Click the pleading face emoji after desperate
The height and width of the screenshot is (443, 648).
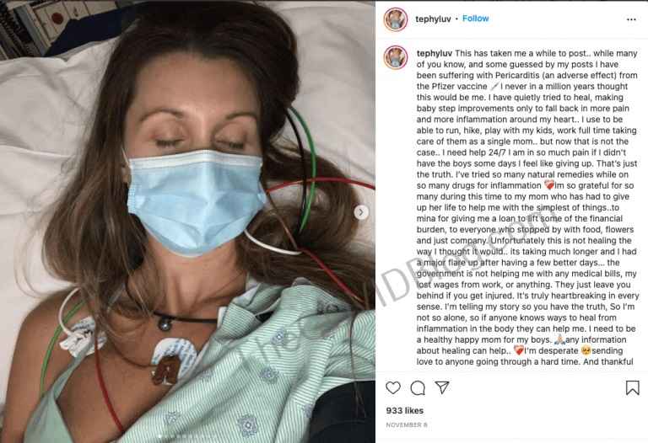pos(586,350)
